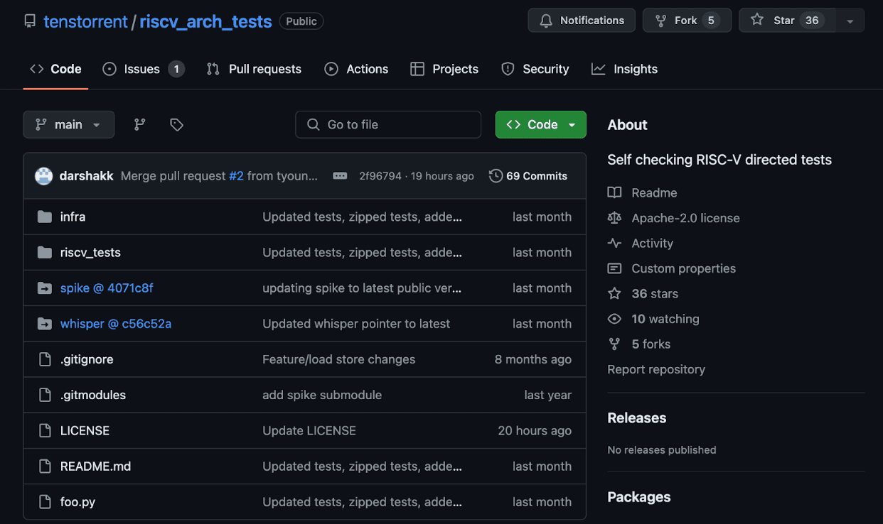Open the tags icon
883x524 pixels.
pyautogui.click(x=176, y=124)
